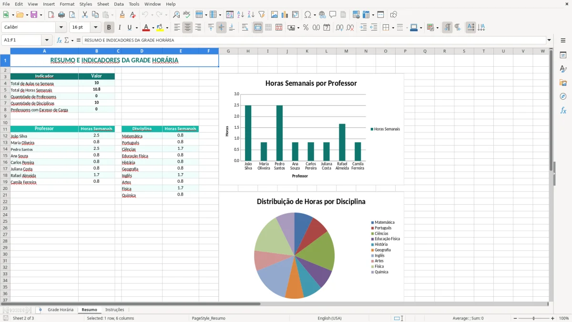The width and height of the screenshot is (572, 322).
Task: Expand Borders dropdown arrow
Action: (392, 28)
